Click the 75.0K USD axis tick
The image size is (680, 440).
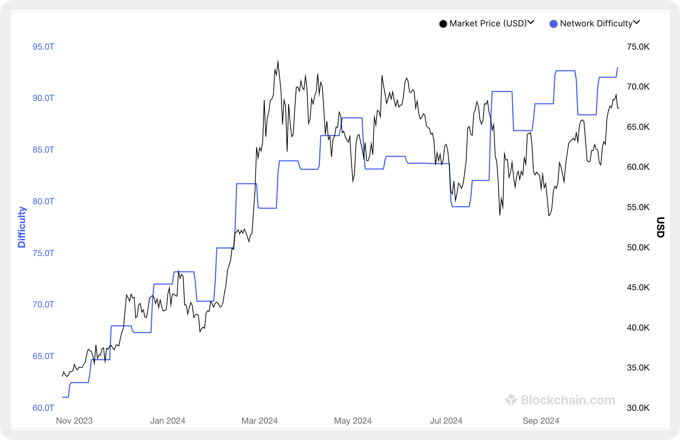tap(638, 47)
